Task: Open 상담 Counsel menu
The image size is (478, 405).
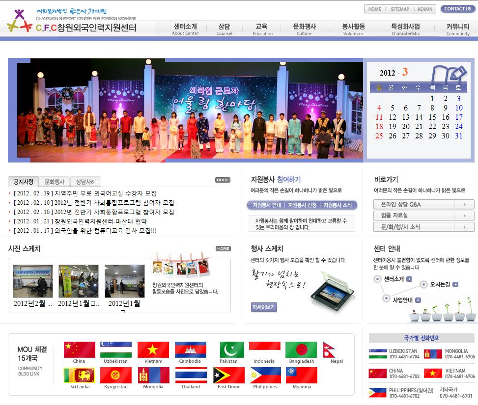Action: pos(225,29)
